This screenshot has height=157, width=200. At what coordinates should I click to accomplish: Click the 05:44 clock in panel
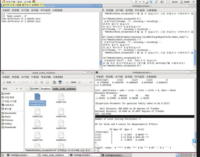[x=175, y=2]
